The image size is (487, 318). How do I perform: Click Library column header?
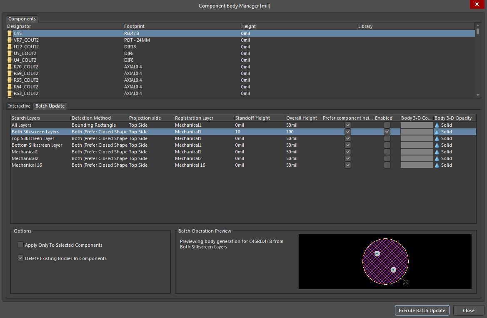click(416, 26)
